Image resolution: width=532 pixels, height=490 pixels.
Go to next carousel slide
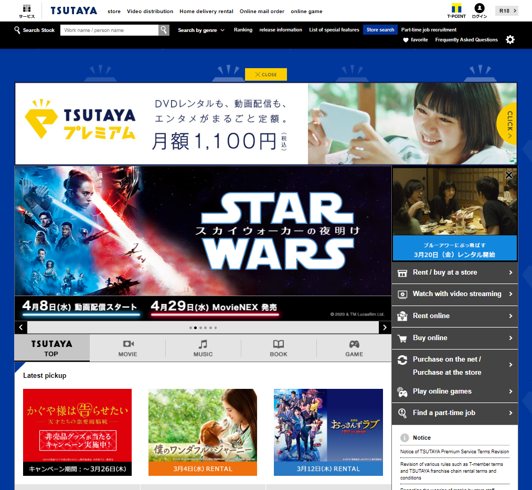(x=385, y=328)
